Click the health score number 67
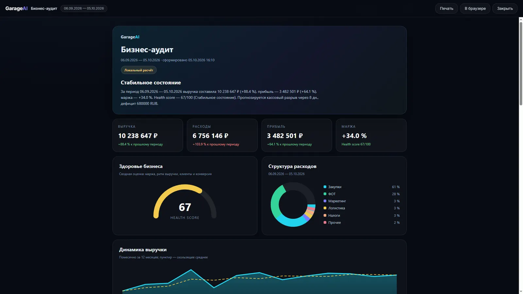Viewport: 523px width, 294px height. (x=185, y=207)
